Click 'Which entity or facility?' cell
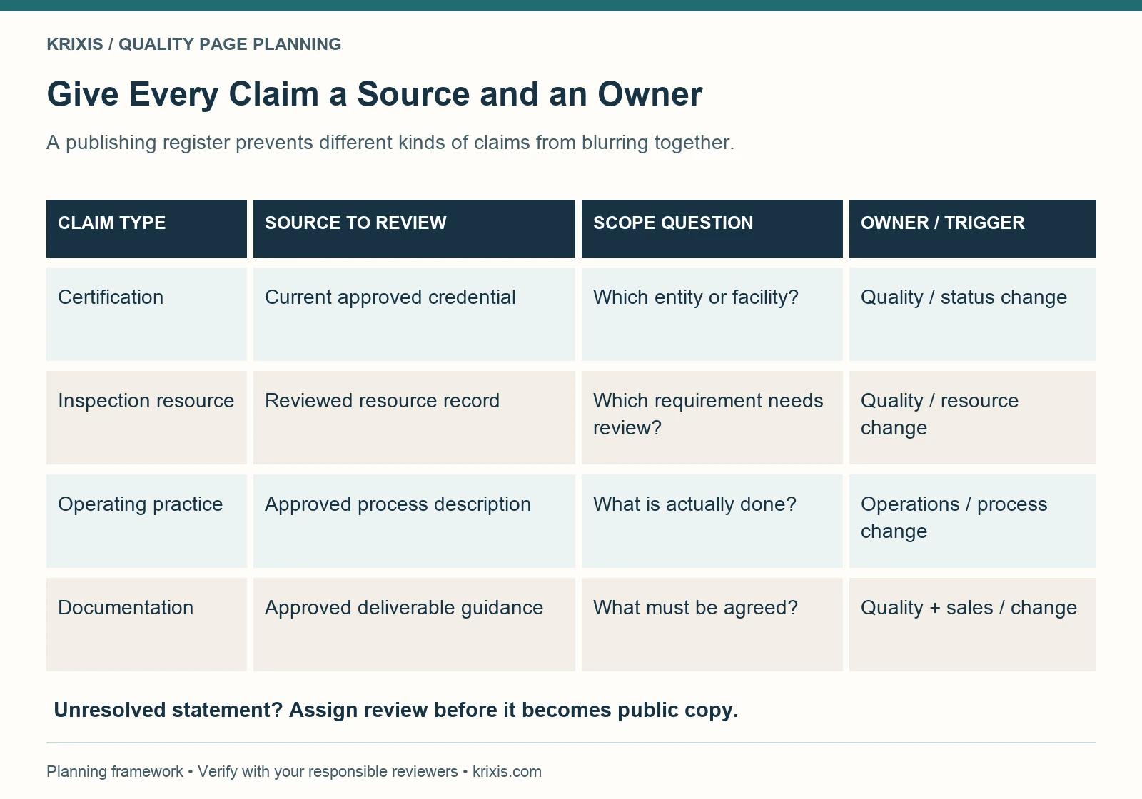This screenshot has width=1142, height=799. click(x=712, y=314)
